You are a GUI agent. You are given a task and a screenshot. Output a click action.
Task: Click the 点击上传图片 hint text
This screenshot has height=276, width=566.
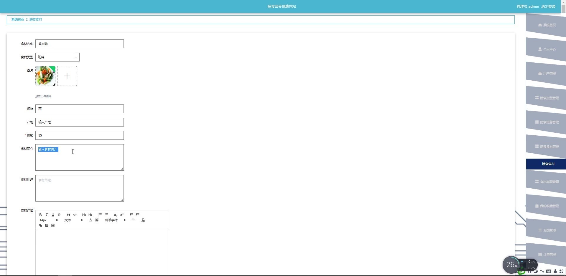(x=43, y=96)
